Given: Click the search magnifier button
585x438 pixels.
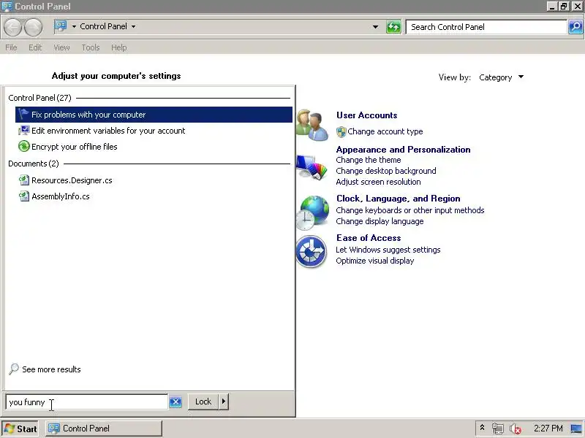Looking at the screenshot, I should click(x=575, y=27).
